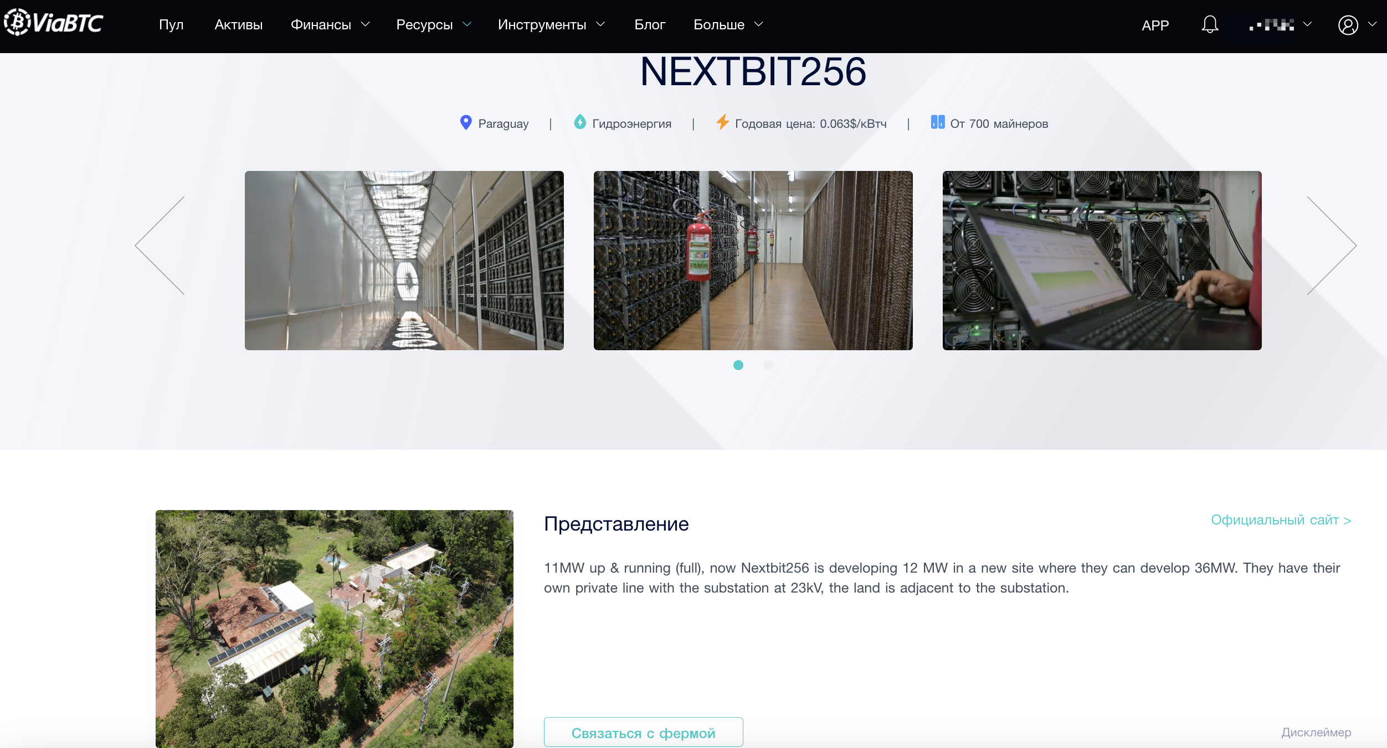Open the Блог menu item
This screenshot has width=1387, height=748.
[x=650, y=25]
